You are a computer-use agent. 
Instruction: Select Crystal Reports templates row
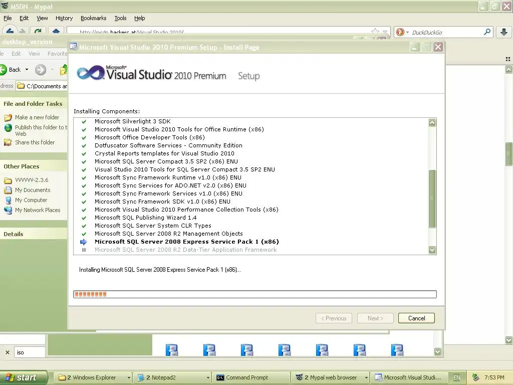pyautogui.click(x=164, y=153)
